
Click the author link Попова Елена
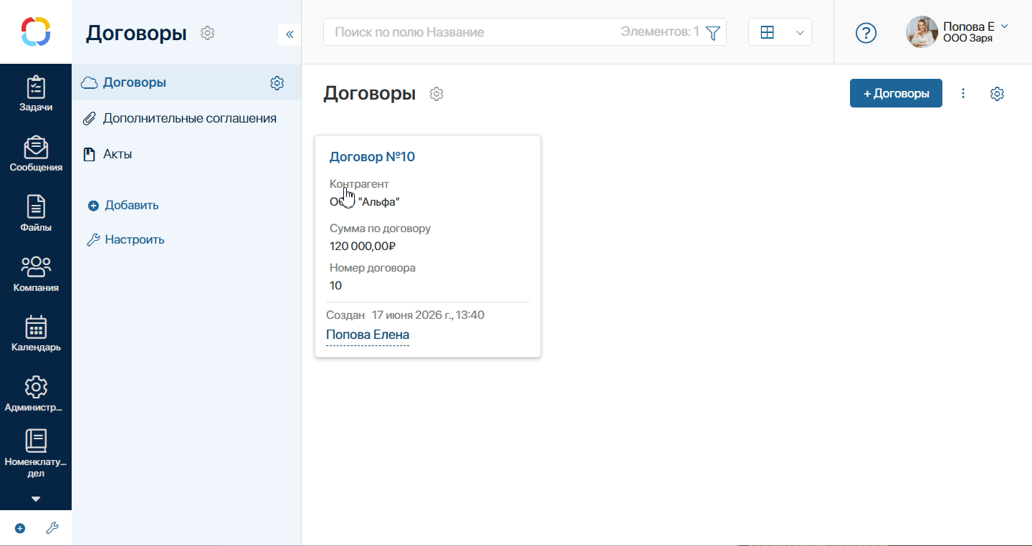(368, 335)
